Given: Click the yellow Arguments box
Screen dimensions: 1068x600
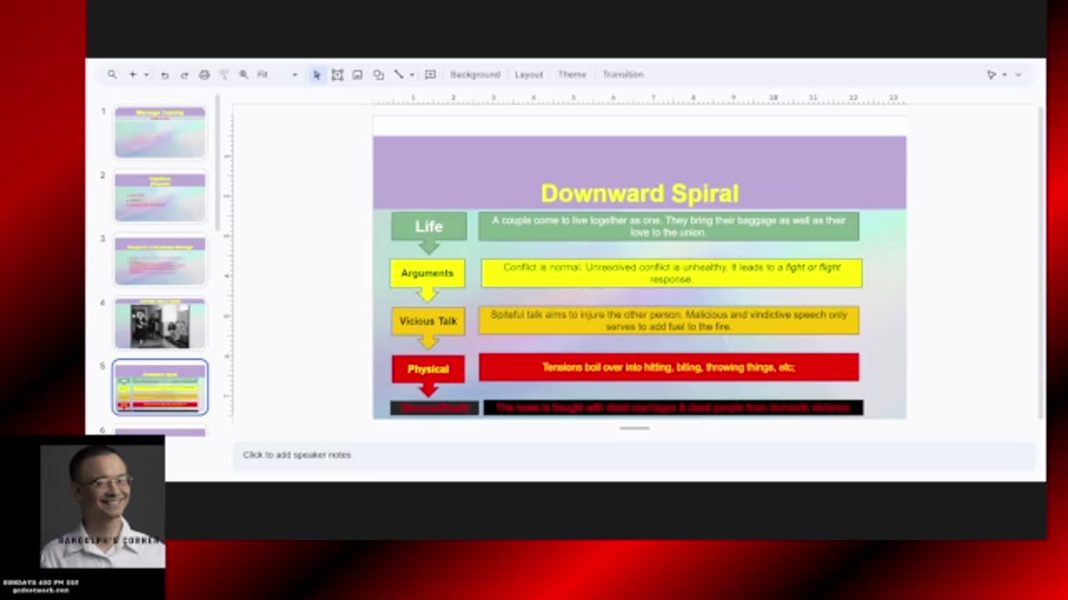Looking at the screenshot, I should point(427,273).
